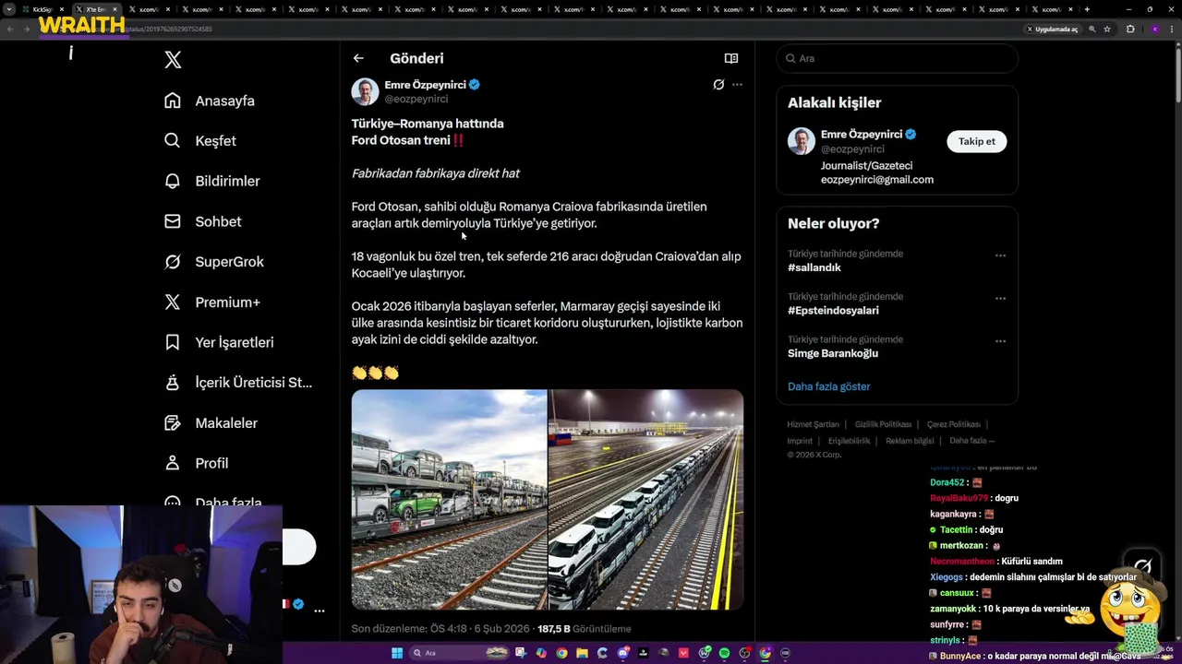Open the right night railway photo
The height and width of the screenshot is (664, 1182).
[646, 500]
